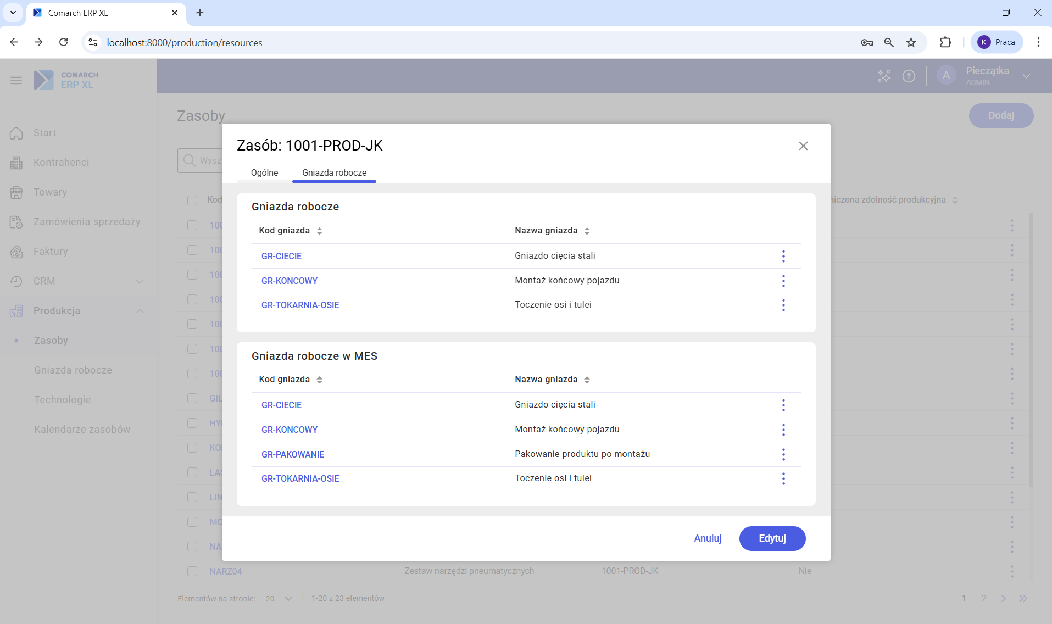Open row menu for GR-TOKARNIA-OSIE in MES table
This screenshot has height=624, width=1052.
click(x=783, y=478)
